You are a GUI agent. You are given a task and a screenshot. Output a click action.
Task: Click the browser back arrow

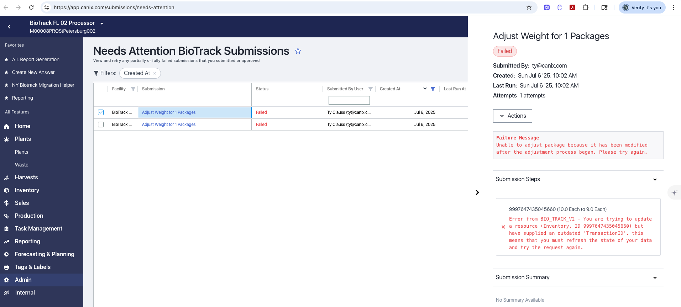(6, 7)
